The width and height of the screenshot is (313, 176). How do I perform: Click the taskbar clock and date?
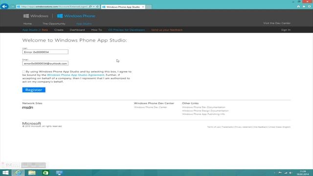[303, 173]
